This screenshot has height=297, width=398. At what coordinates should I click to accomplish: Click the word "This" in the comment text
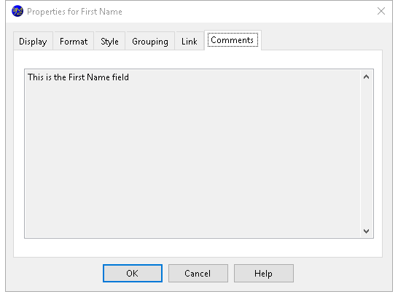[36, 77]
